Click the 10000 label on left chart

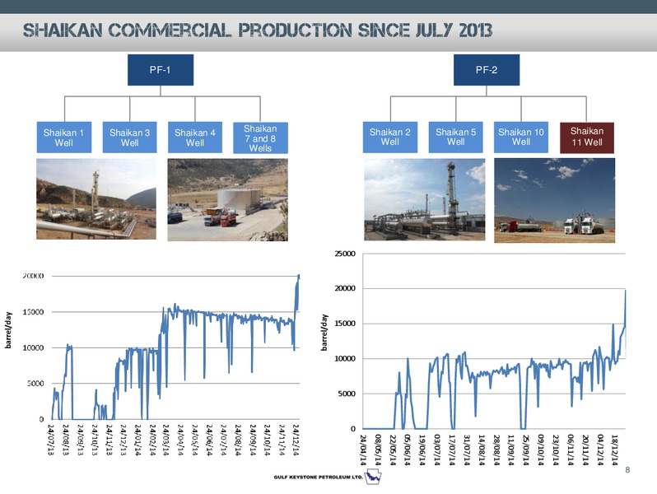(x=33, y=347)
